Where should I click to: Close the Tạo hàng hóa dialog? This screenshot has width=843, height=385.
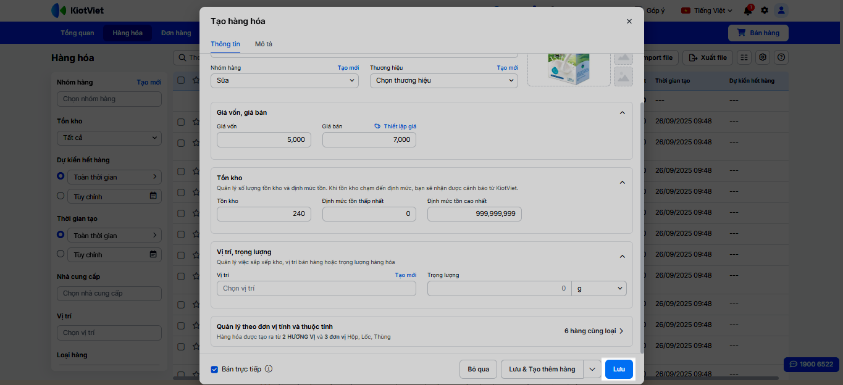629,21
